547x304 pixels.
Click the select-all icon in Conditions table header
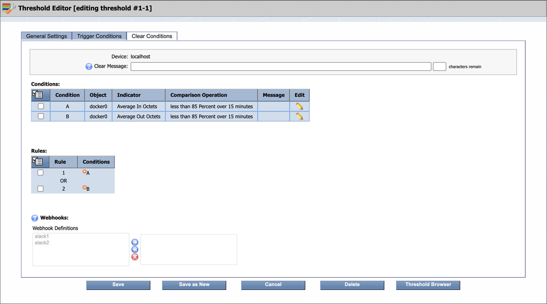coord(38,94)
